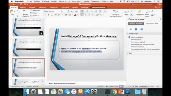Open Google Chrome from the Dock

point(114,92)
